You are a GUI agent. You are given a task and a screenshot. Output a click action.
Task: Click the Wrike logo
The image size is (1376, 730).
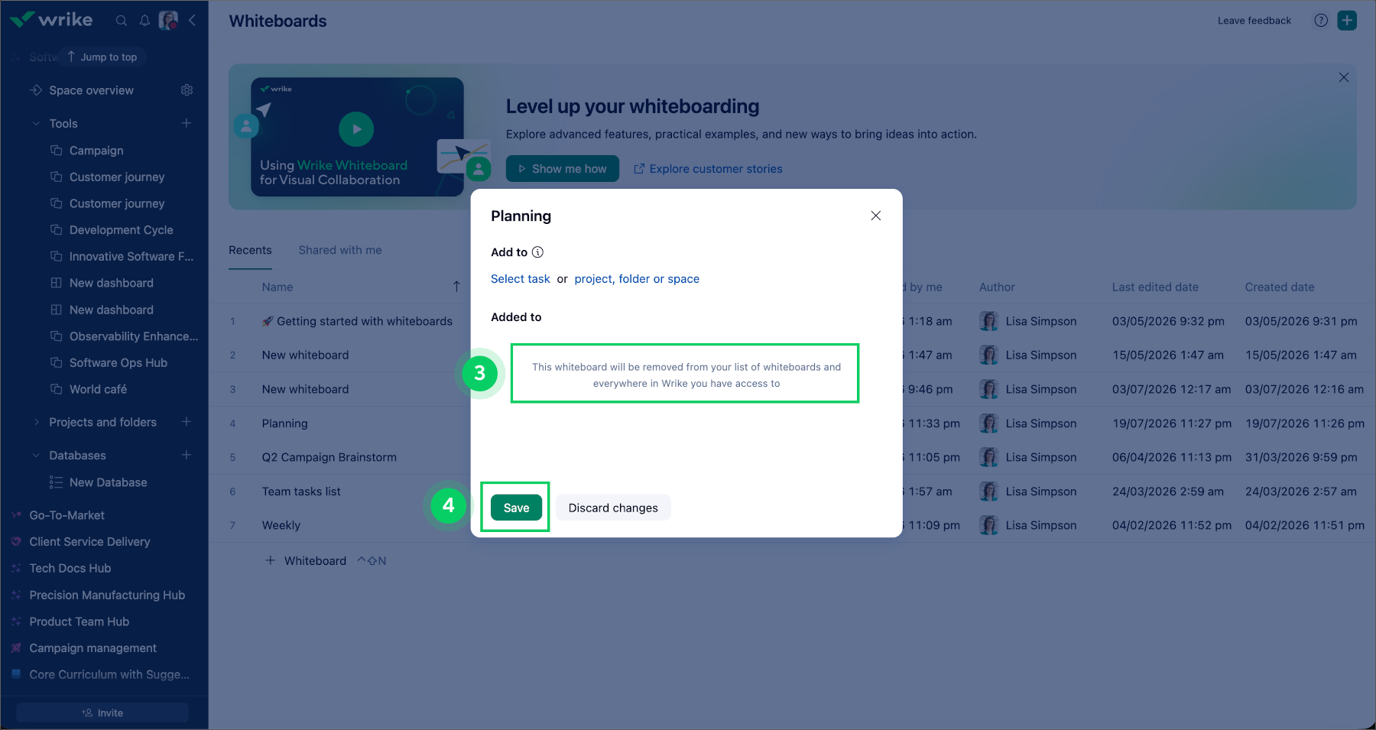pyautogui.click(x=51, y=20)
